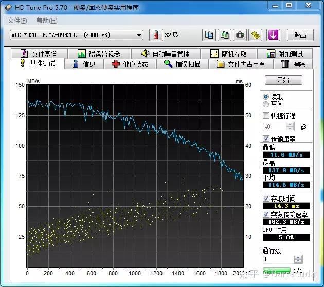The width and height of the screenshot is (324, 287).
Task: Uncheck the 传输速率 checkbox
Action: (266, 139)
